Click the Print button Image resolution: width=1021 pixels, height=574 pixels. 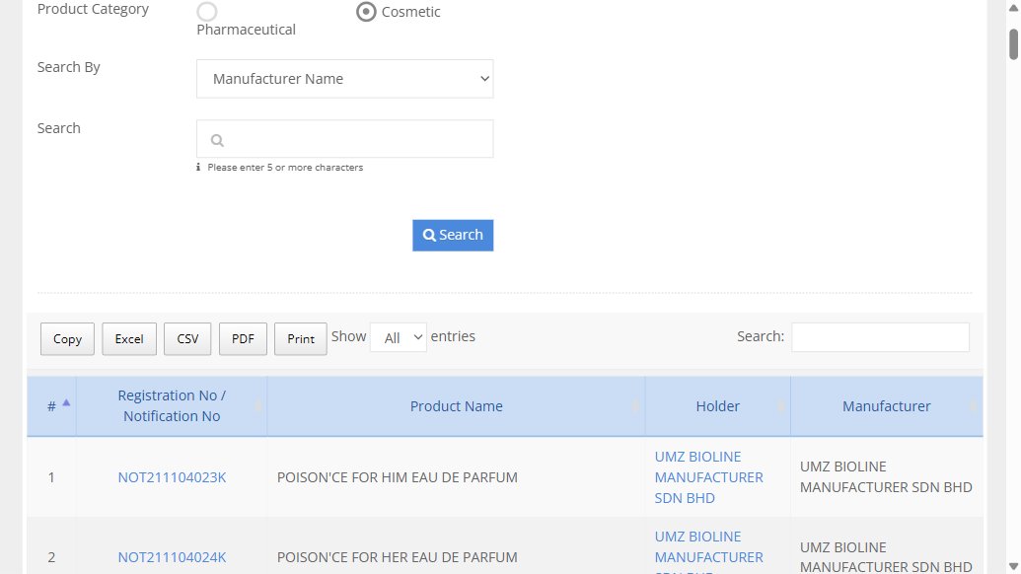tap(300, 339)
